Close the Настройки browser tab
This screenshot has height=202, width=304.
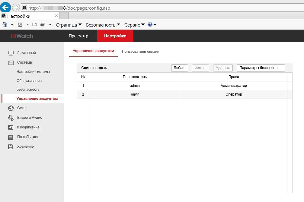coord(56,16)
